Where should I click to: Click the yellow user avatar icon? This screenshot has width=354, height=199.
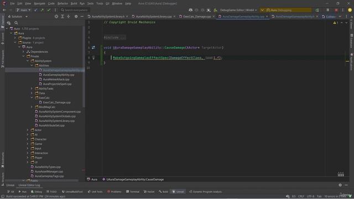[x=350, y=10]
